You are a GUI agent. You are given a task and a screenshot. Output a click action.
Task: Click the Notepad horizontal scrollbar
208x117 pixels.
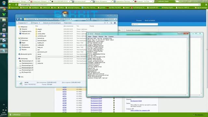[x=137, y=95]
